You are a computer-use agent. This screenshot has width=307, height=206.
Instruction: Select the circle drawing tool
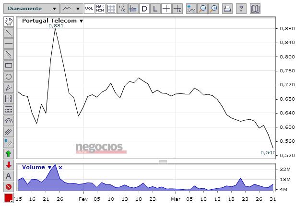9,77
